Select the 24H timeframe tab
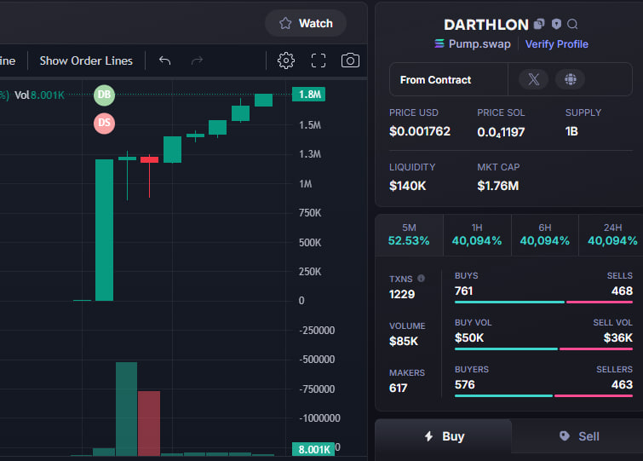 coord(611,234)
